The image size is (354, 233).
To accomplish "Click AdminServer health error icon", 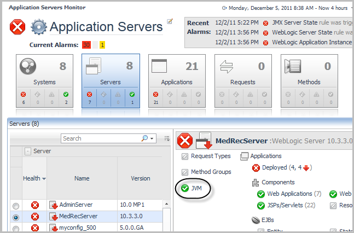I will (x=35, y=205).
